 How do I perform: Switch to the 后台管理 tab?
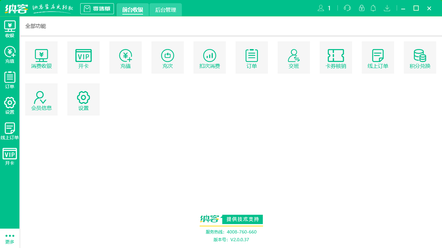click(x=166, y=10)
